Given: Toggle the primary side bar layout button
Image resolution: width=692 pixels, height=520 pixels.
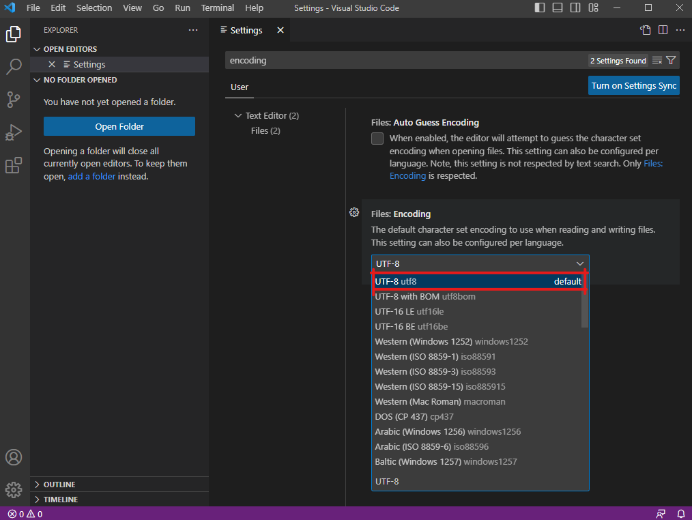Looking at the screenshot, I should coord(540,8).
